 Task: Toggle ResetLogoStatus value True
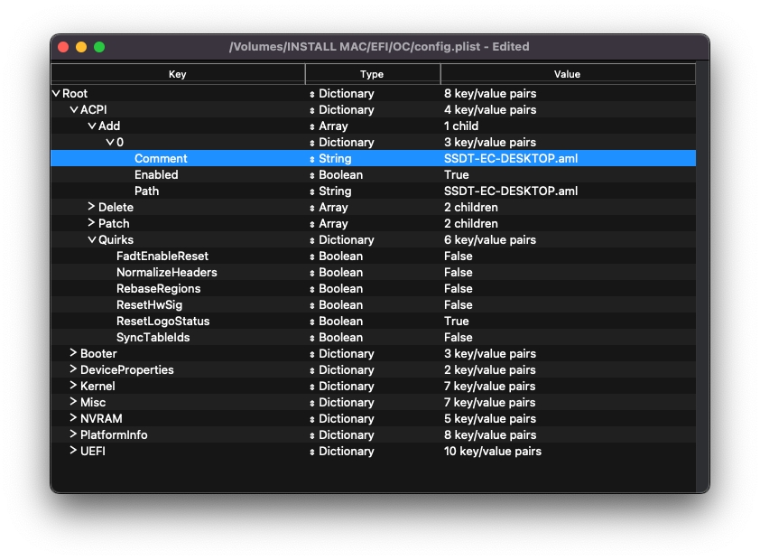click(457, 322)
